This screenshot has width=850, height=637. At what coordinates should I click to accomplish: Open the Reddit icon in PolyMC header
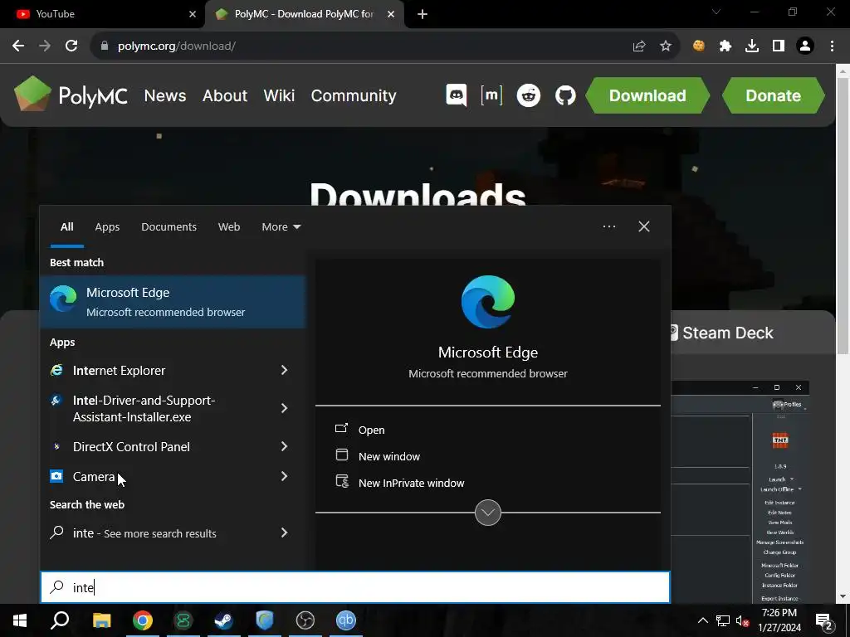click(x=529, y=96)
